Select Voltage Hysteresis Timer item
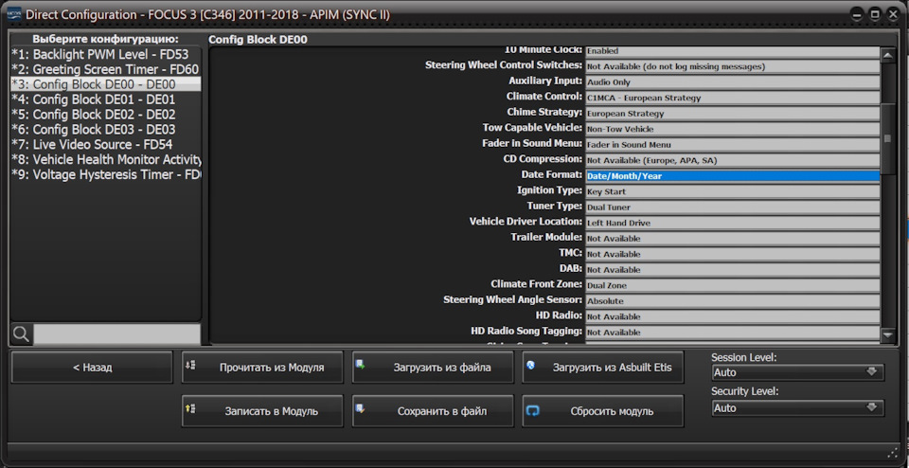This screenshot has height=468, width=909. coord(106,174)
